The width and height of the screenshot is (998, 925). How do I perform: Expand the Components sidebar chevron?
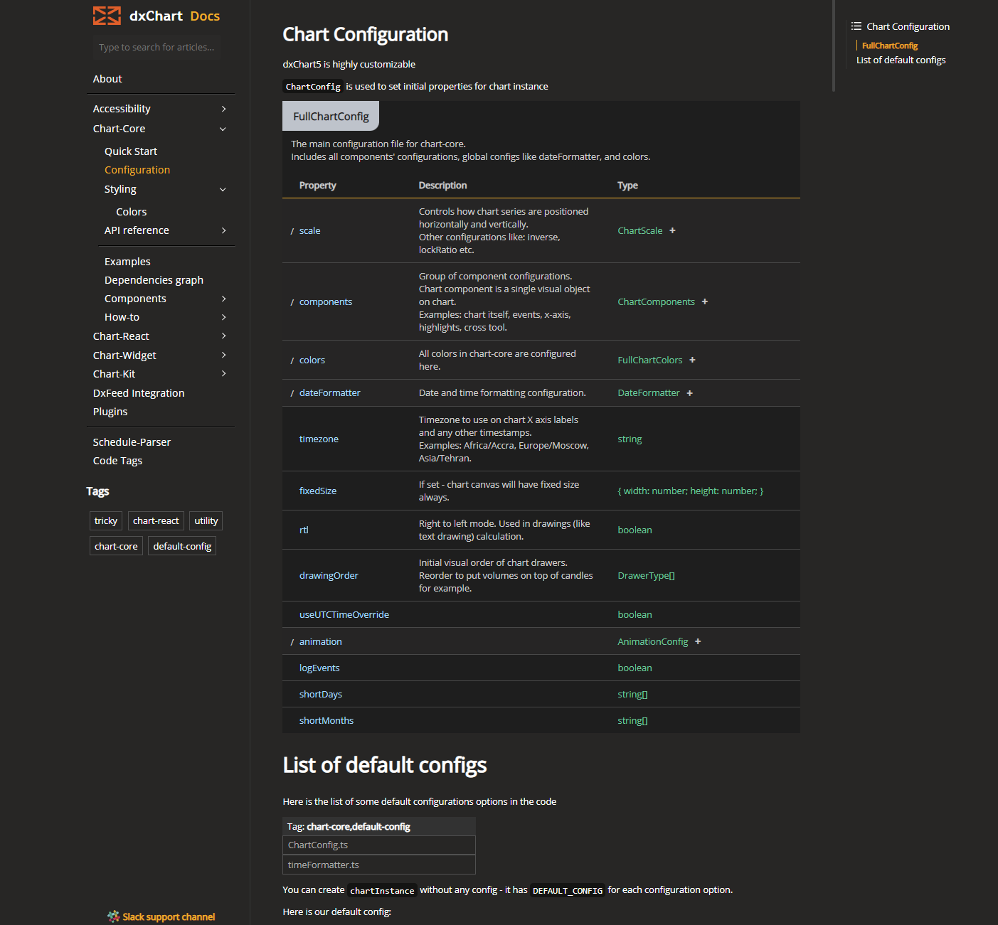coord(223,299)
